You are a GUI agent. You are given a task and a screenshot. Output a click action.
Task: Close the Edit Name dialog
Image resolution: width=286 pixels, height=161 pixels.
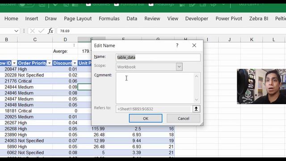194,46
